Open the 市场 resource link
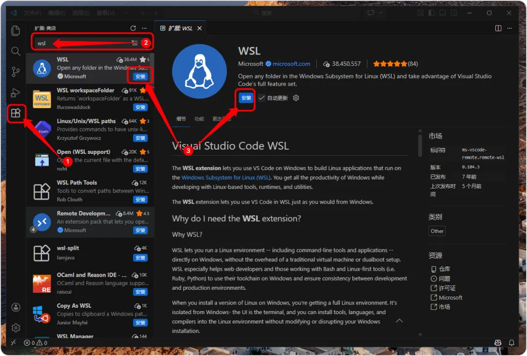This screenshot has height=356, width=527. (440, 307)
